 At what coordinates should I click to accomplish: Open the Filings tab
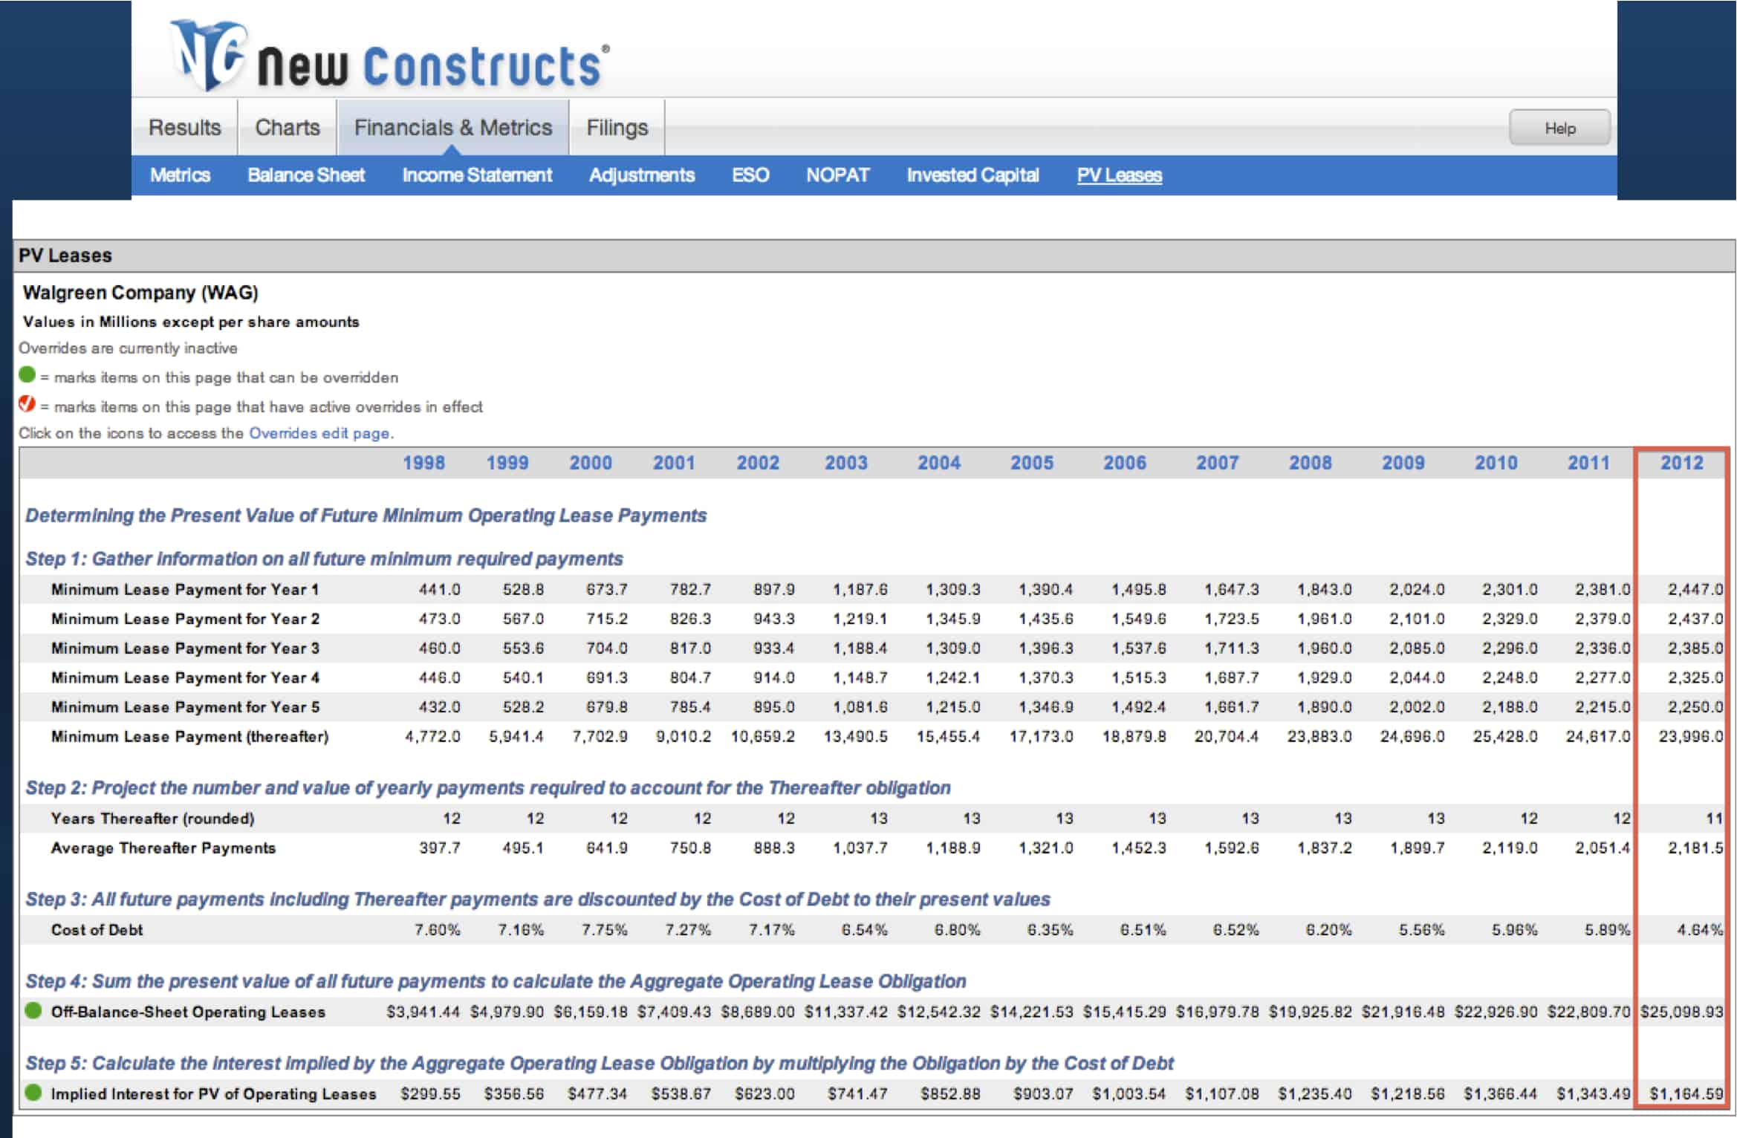[x=617, y=128]
